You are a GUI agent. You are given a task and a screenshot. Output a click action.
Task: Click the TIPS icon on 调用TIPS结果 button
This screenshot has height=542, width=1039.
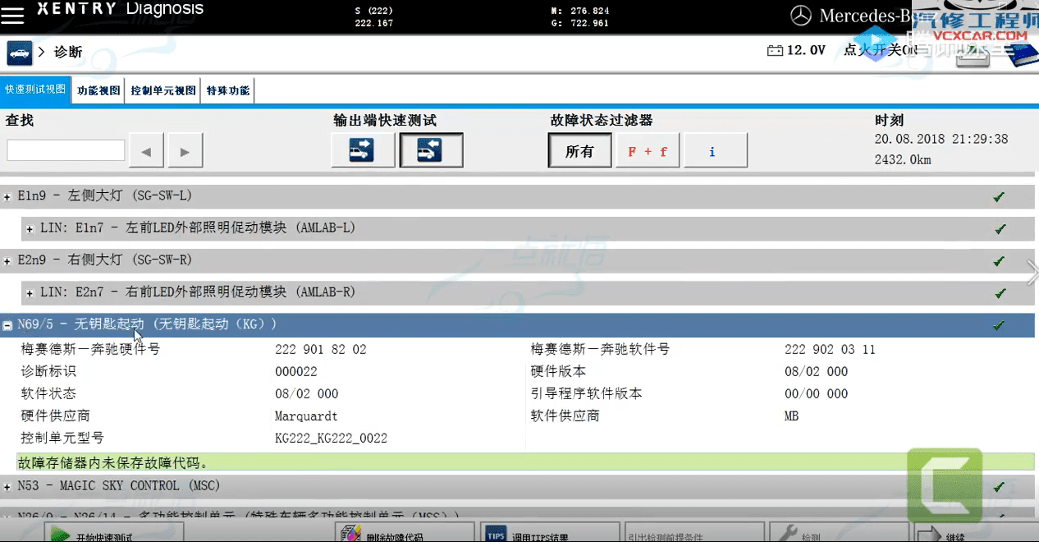click(x=494, y=531)
